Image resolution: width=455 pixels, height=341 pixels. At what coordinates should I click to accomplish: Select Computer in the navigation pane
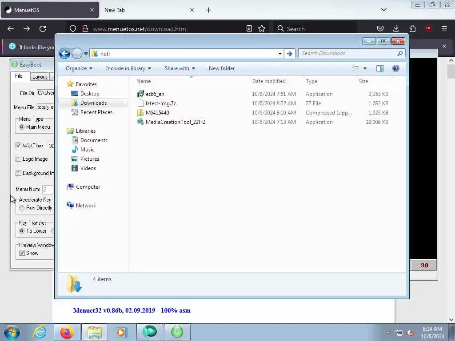[x=88, y=187]
